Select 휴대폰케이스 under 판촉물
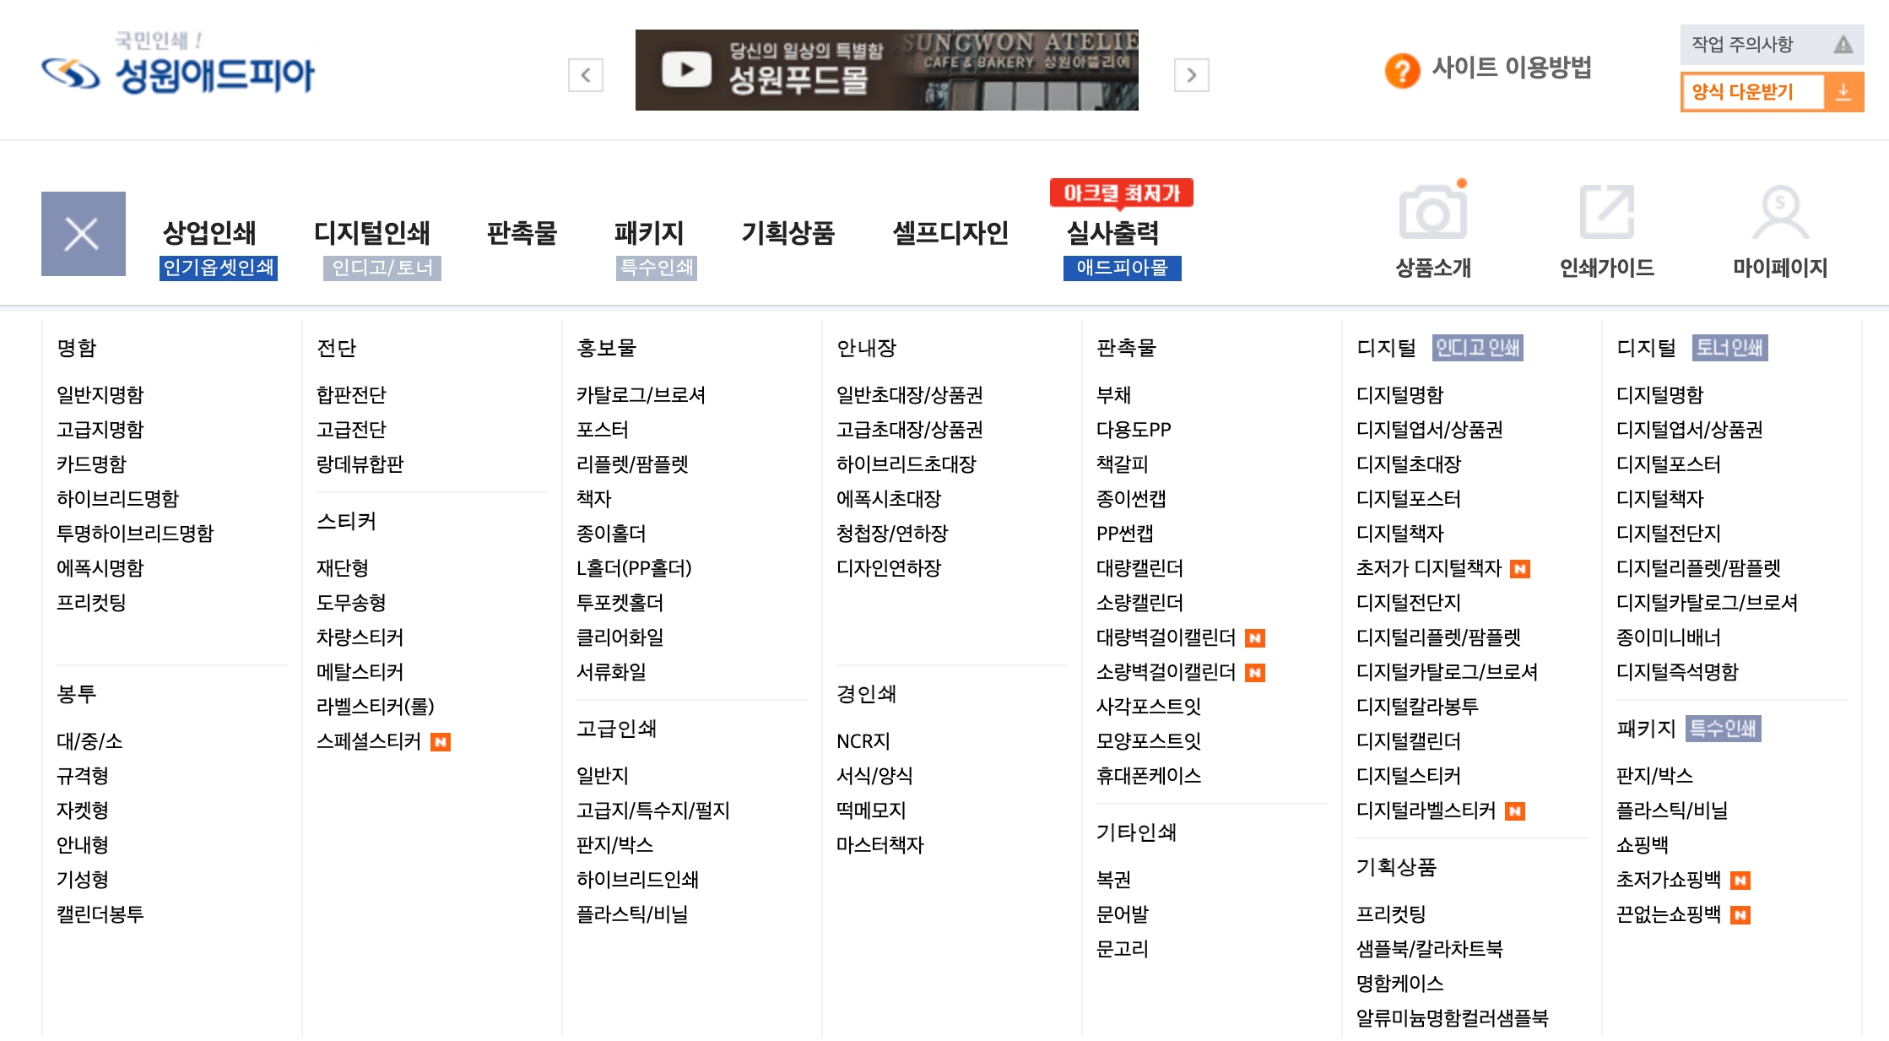This screenshot has height=1041, width=1889. point(1148,776)
